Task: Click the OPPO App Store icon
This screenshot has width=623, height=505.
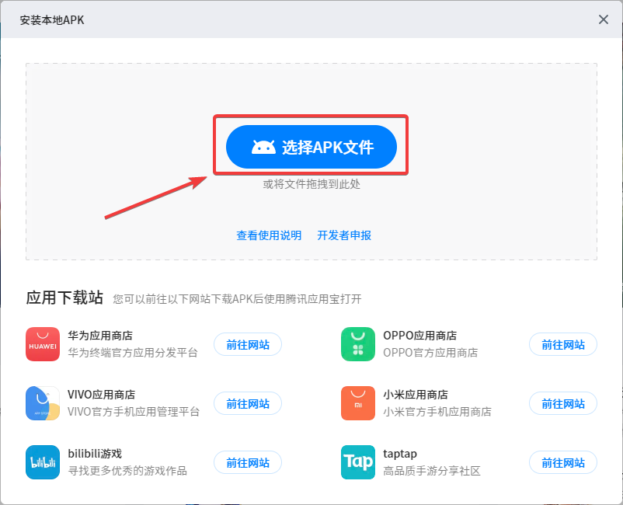Action: click(357, 344)
